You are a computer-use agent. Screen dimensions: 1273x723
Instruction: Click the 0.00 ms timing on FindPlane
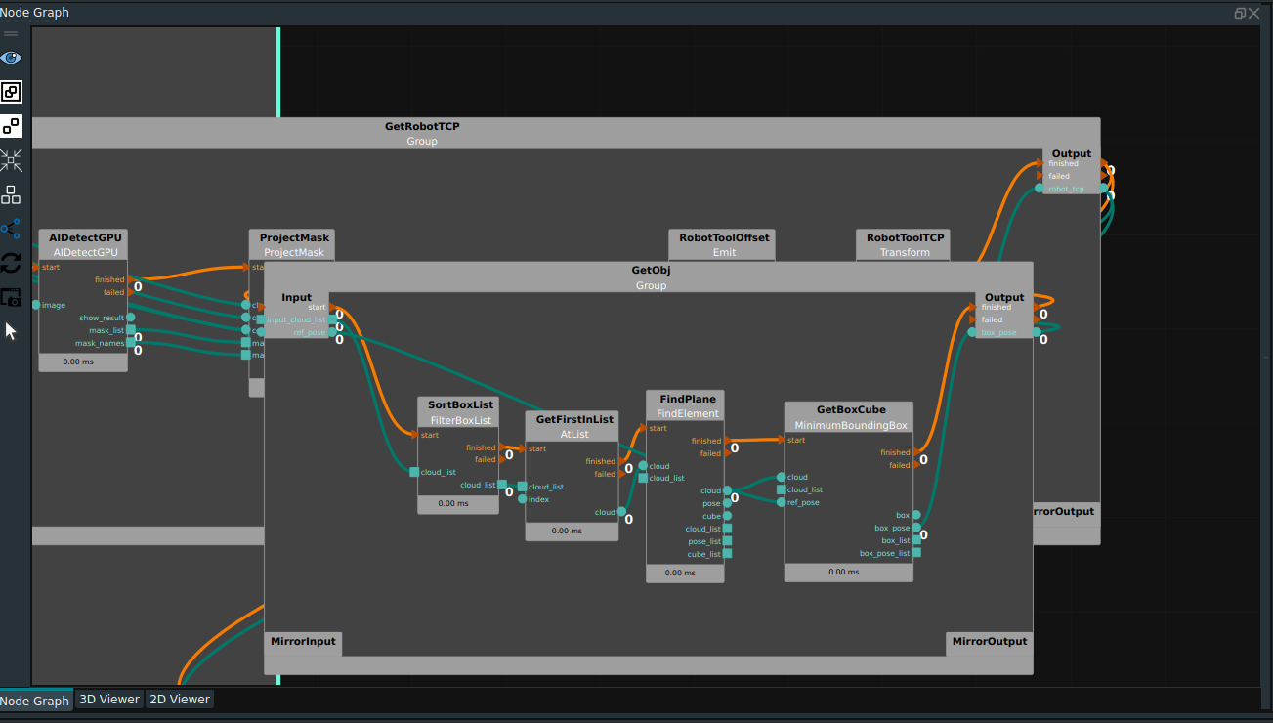680,573
